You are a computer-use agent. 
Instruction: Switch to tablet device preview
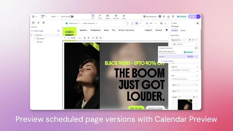coord(132,23)
